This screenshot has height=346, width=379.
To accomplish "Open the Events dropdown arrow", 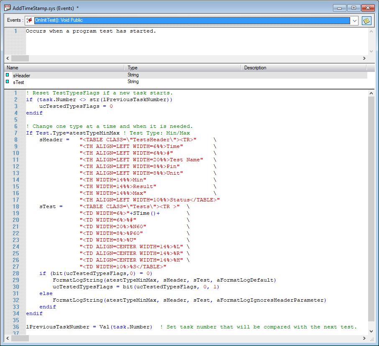I will [x=354, y=20].
